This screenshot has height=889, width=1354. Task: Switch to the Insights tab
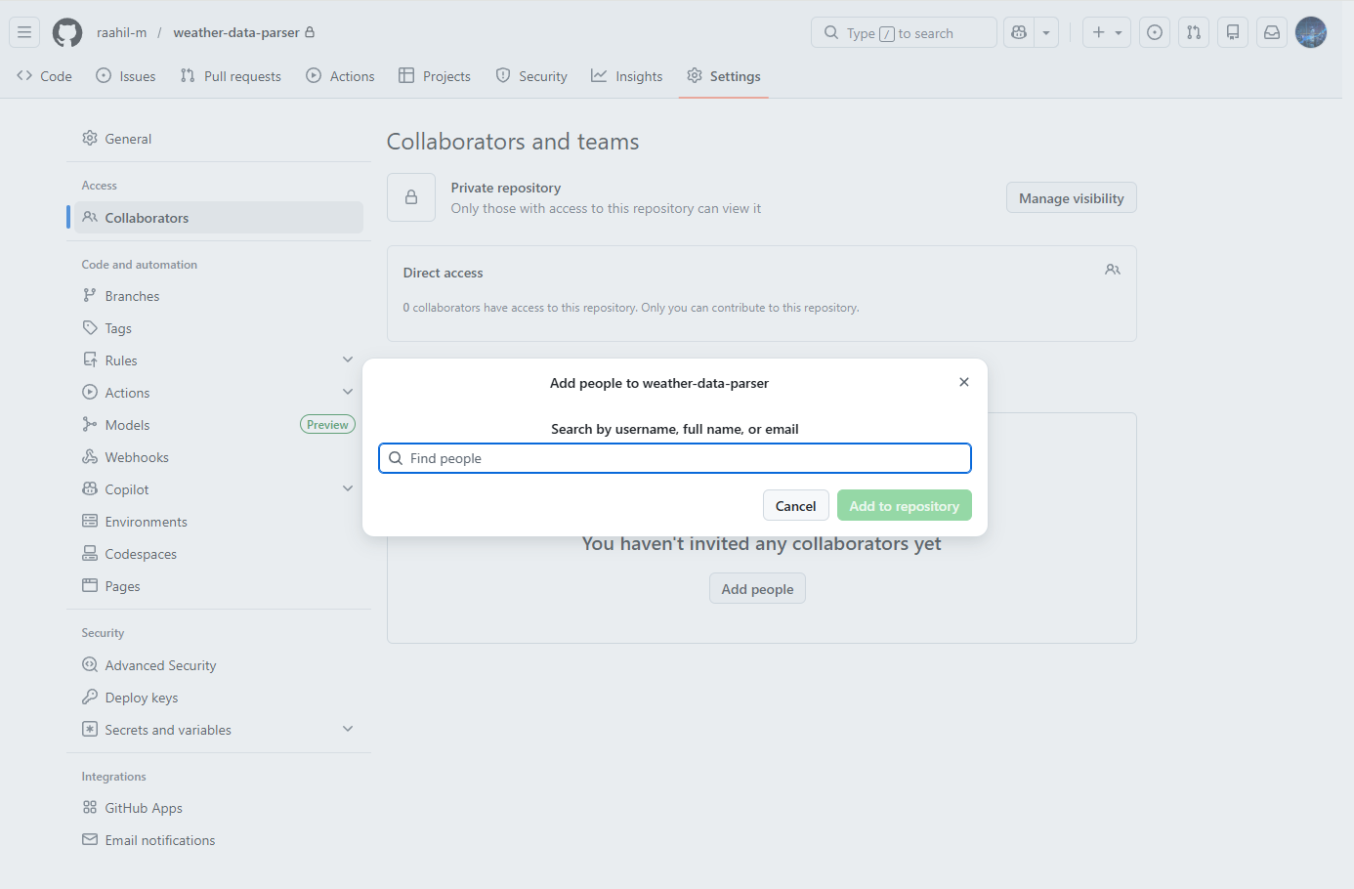click(627, 76)
